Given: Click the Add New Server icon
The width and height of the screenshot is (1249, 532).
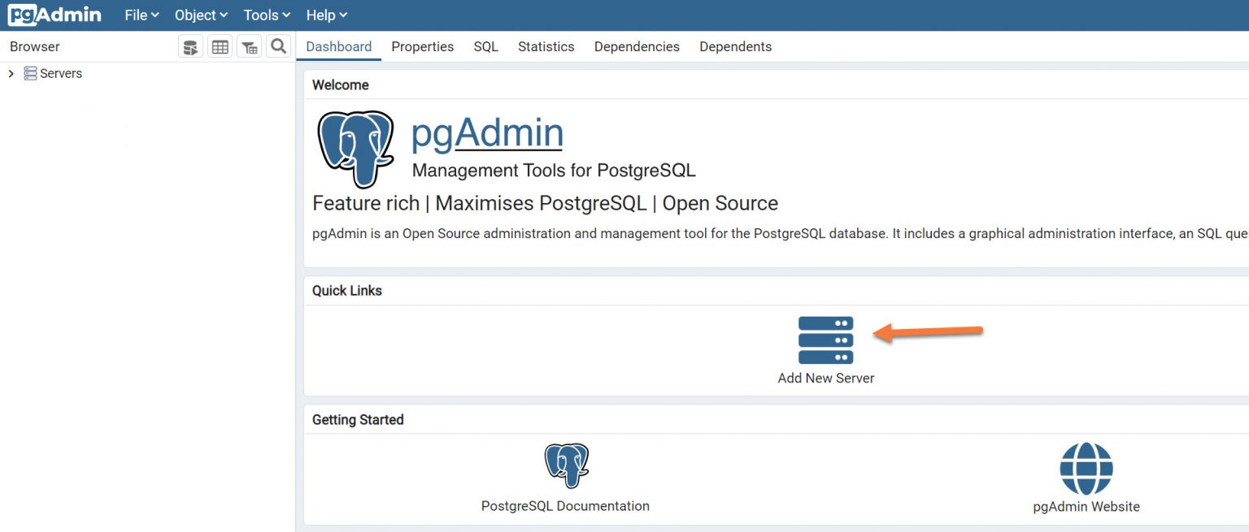Looking at the screenshot, I should coord(825,341).
